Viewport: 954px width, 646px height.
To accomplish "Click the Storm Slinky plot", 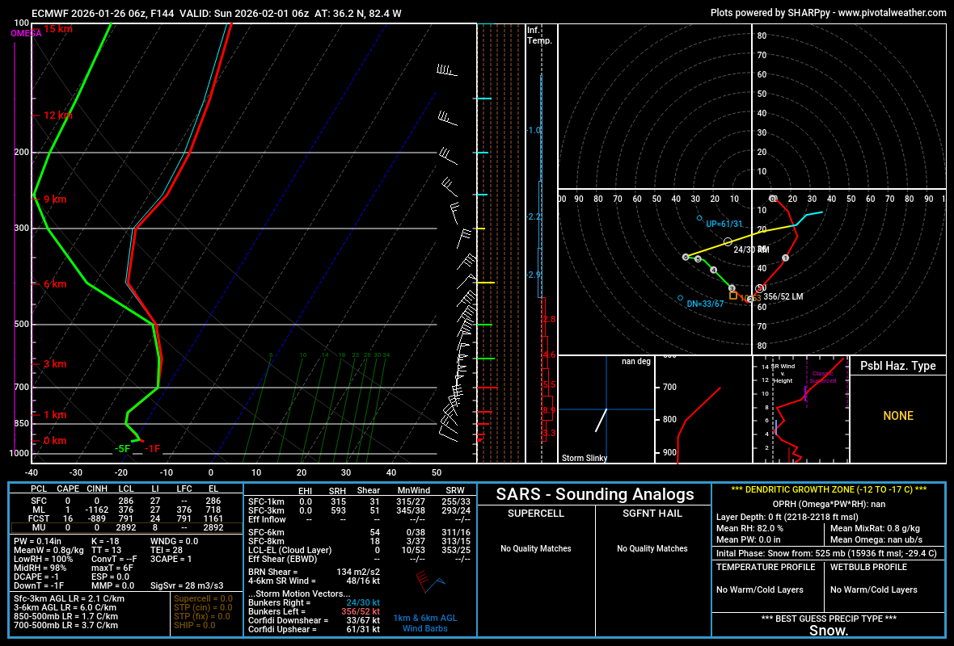I will coord(606,409).
